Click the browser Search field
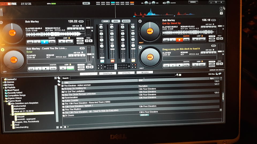Image resolution: width=257 pixels, height=144 pixels. tap(122, 77)
